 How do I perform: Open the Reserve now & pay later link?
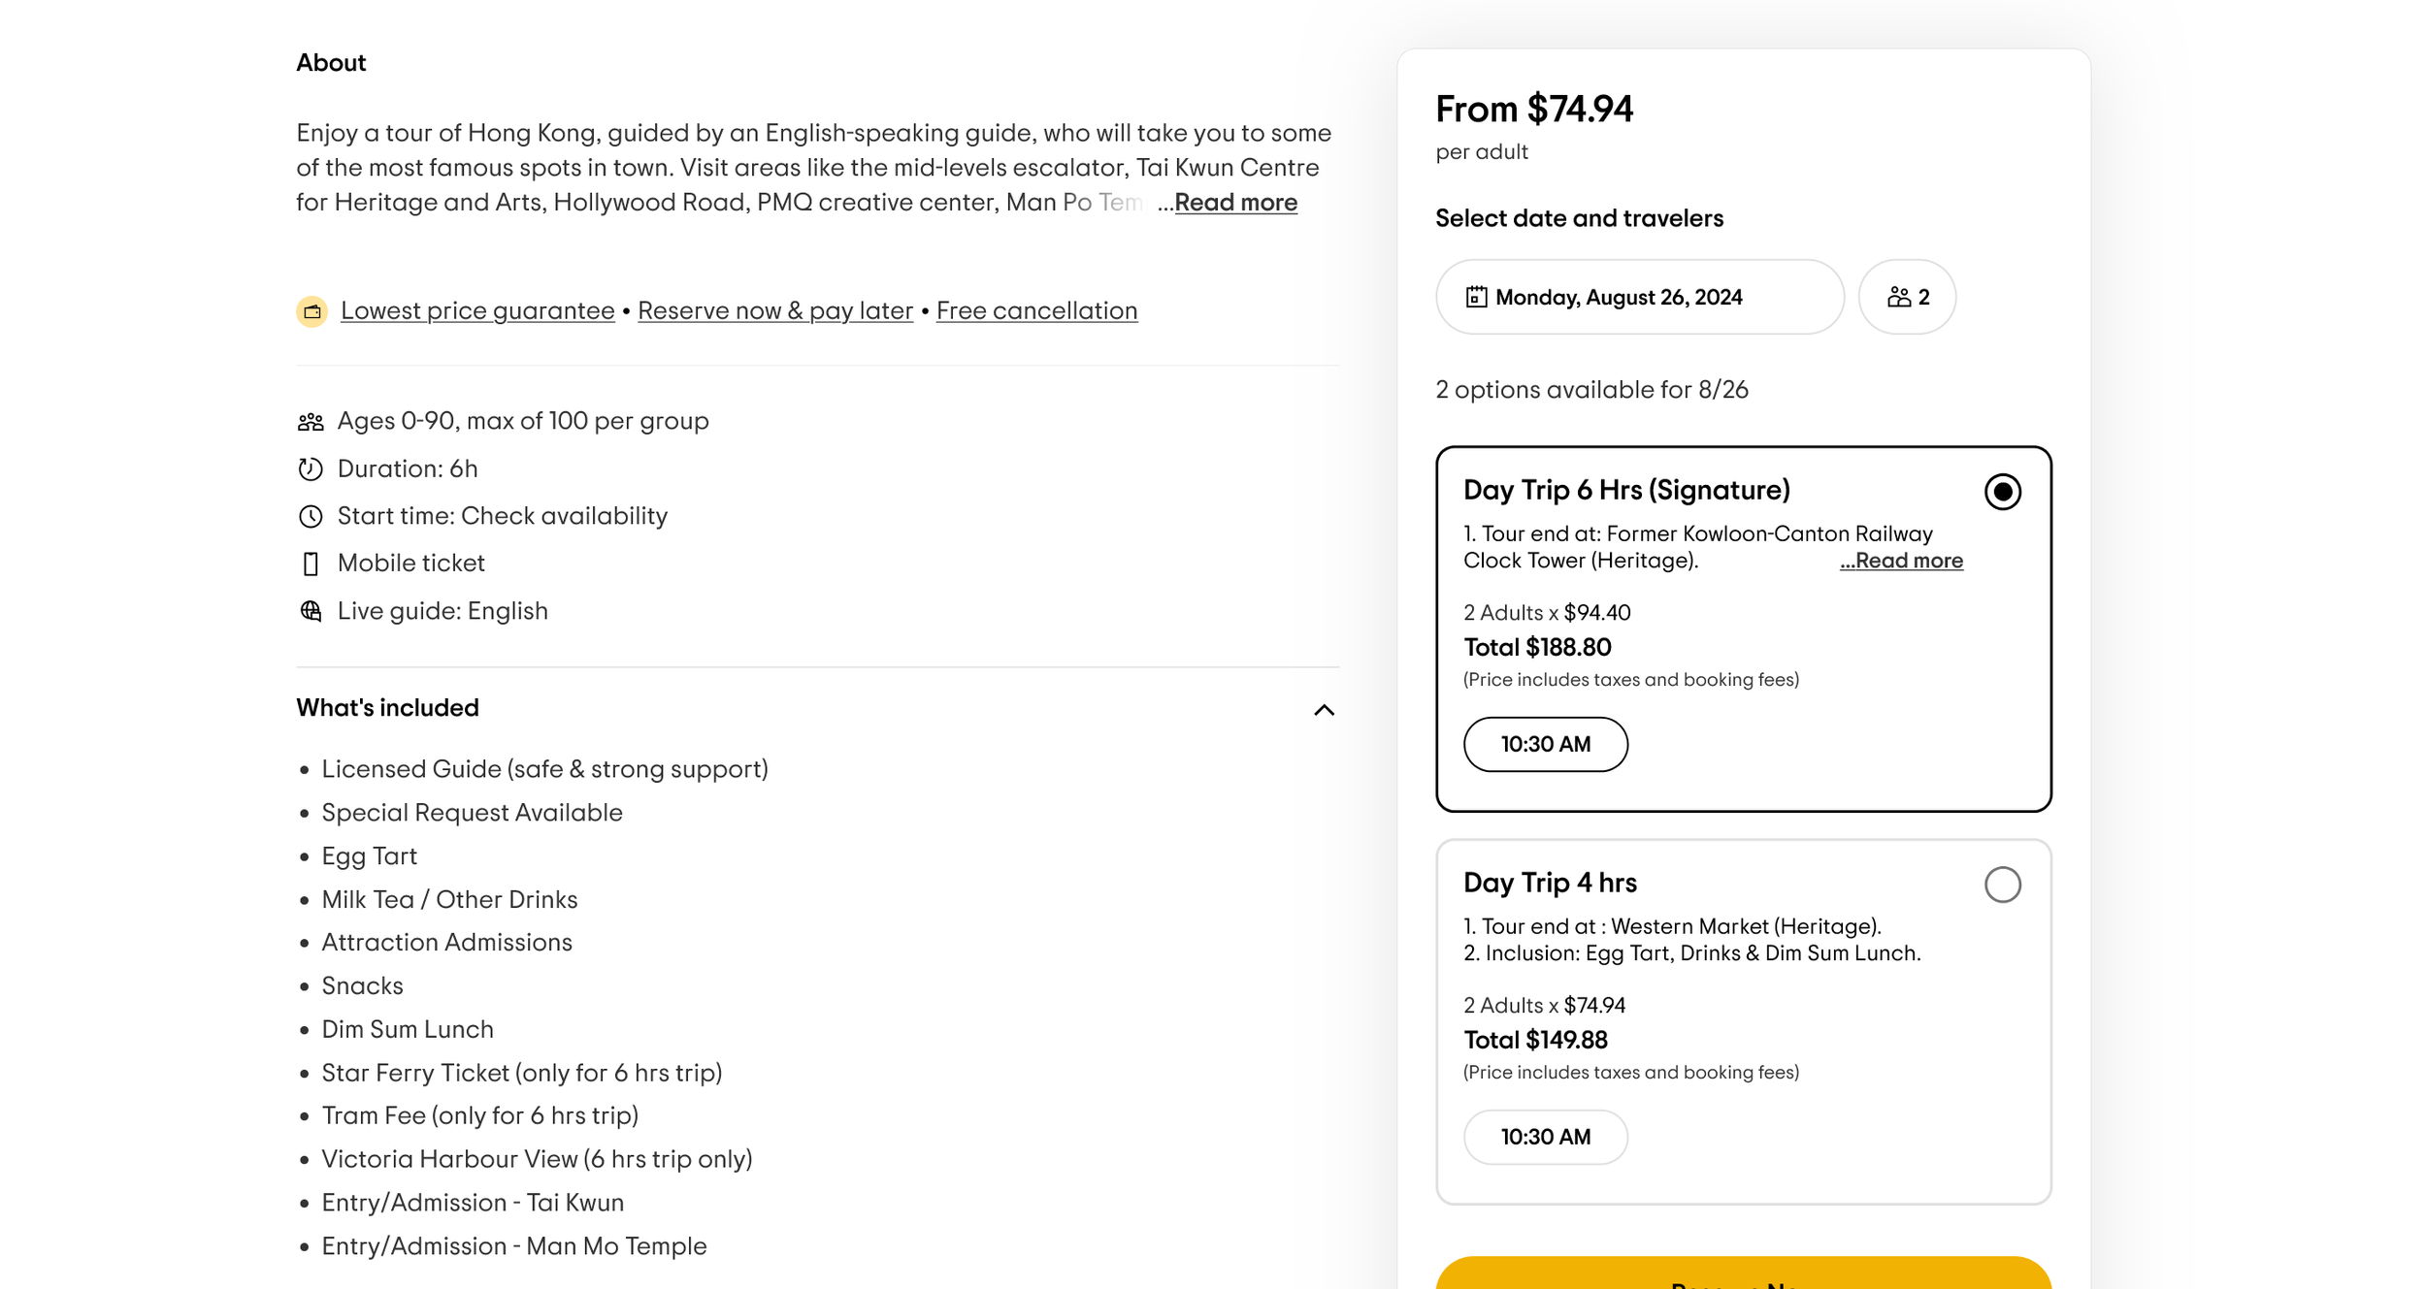point(775,311)
